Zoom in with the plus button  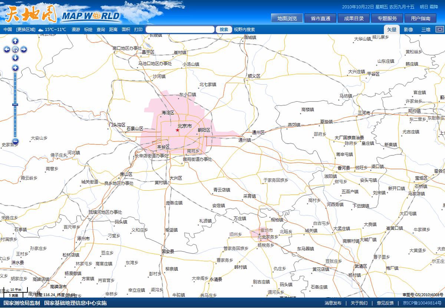tap(15, 68)
